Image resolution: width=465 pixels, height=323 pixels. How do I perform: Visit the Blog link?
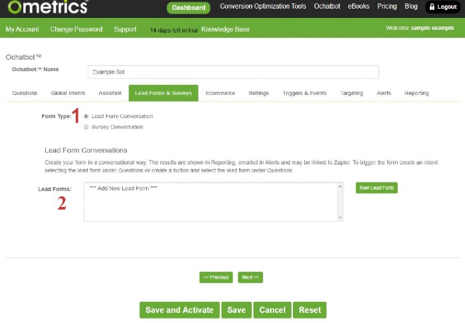pyautogui.click(x=411, y=6)
